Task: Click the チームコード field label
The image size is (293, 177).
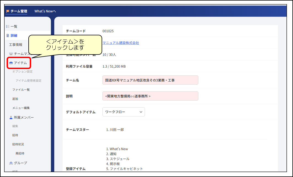Action: pos(76,31)
